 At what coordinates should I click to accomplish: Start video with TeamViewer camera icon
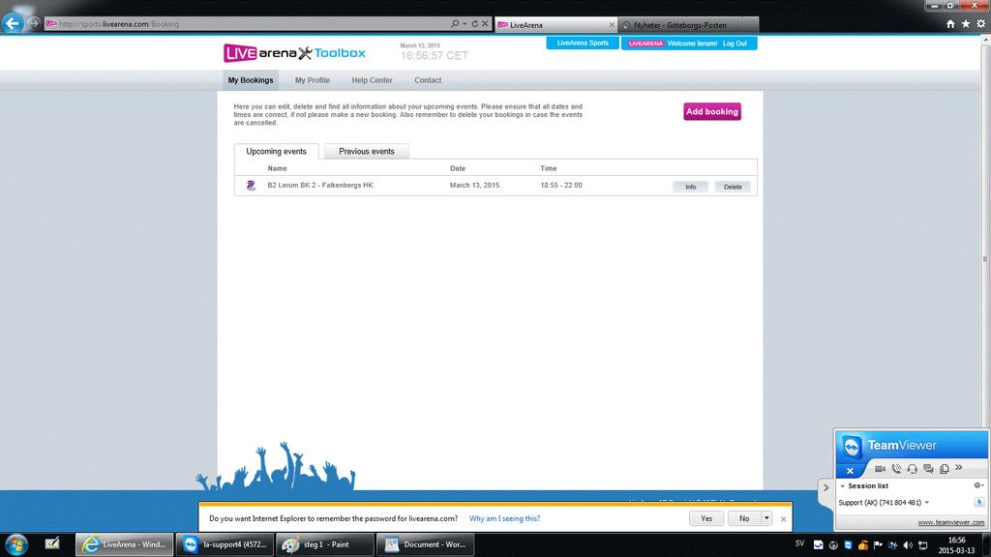click(880, 469)
